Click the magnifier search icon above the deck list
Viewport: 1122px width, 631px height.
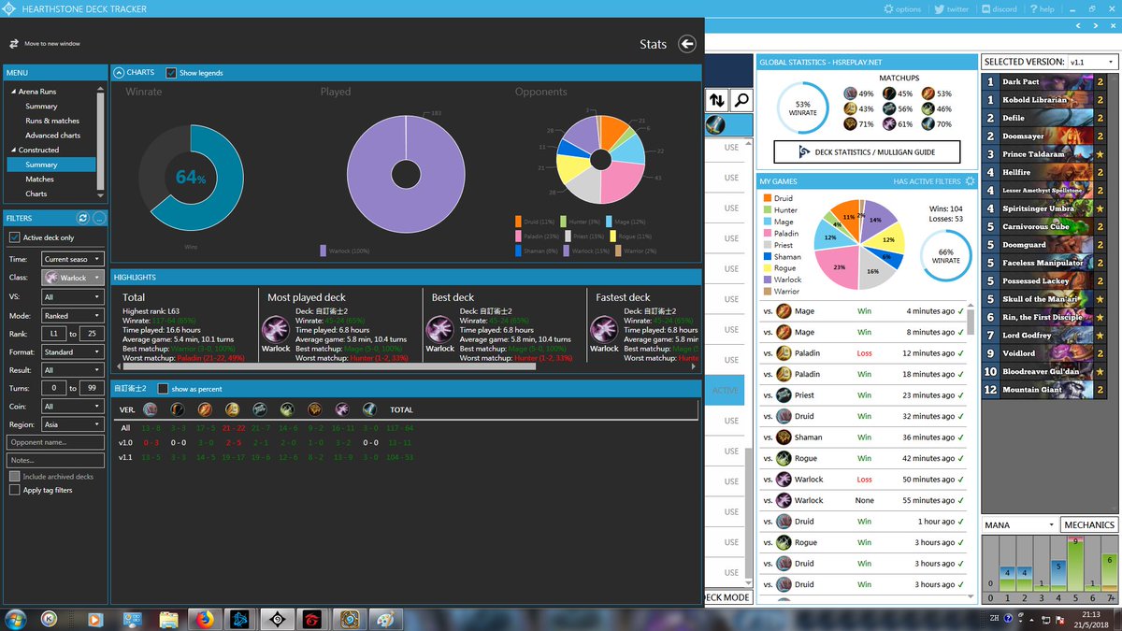[x=741, y=100]
